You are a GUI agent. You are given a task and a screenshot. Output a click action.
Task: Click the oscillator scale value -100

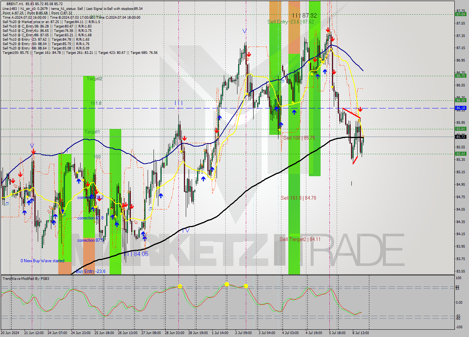(460, 326)
